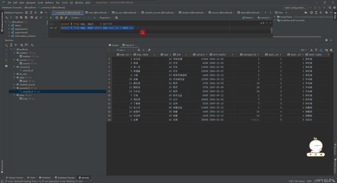Sort by the salary column header

point(200,55)
